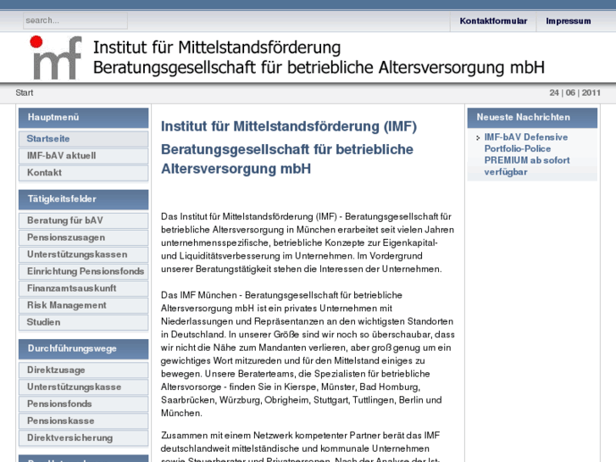Focus the search input field
This screenshot has height=462, width=616.
(x=75, y=20)
